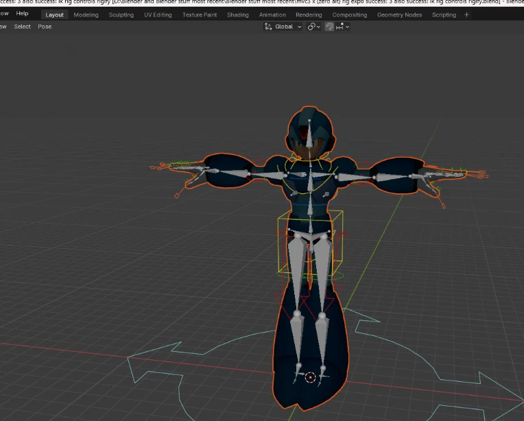
Task: Add a new workspace with plus icon
Action: 466,14
